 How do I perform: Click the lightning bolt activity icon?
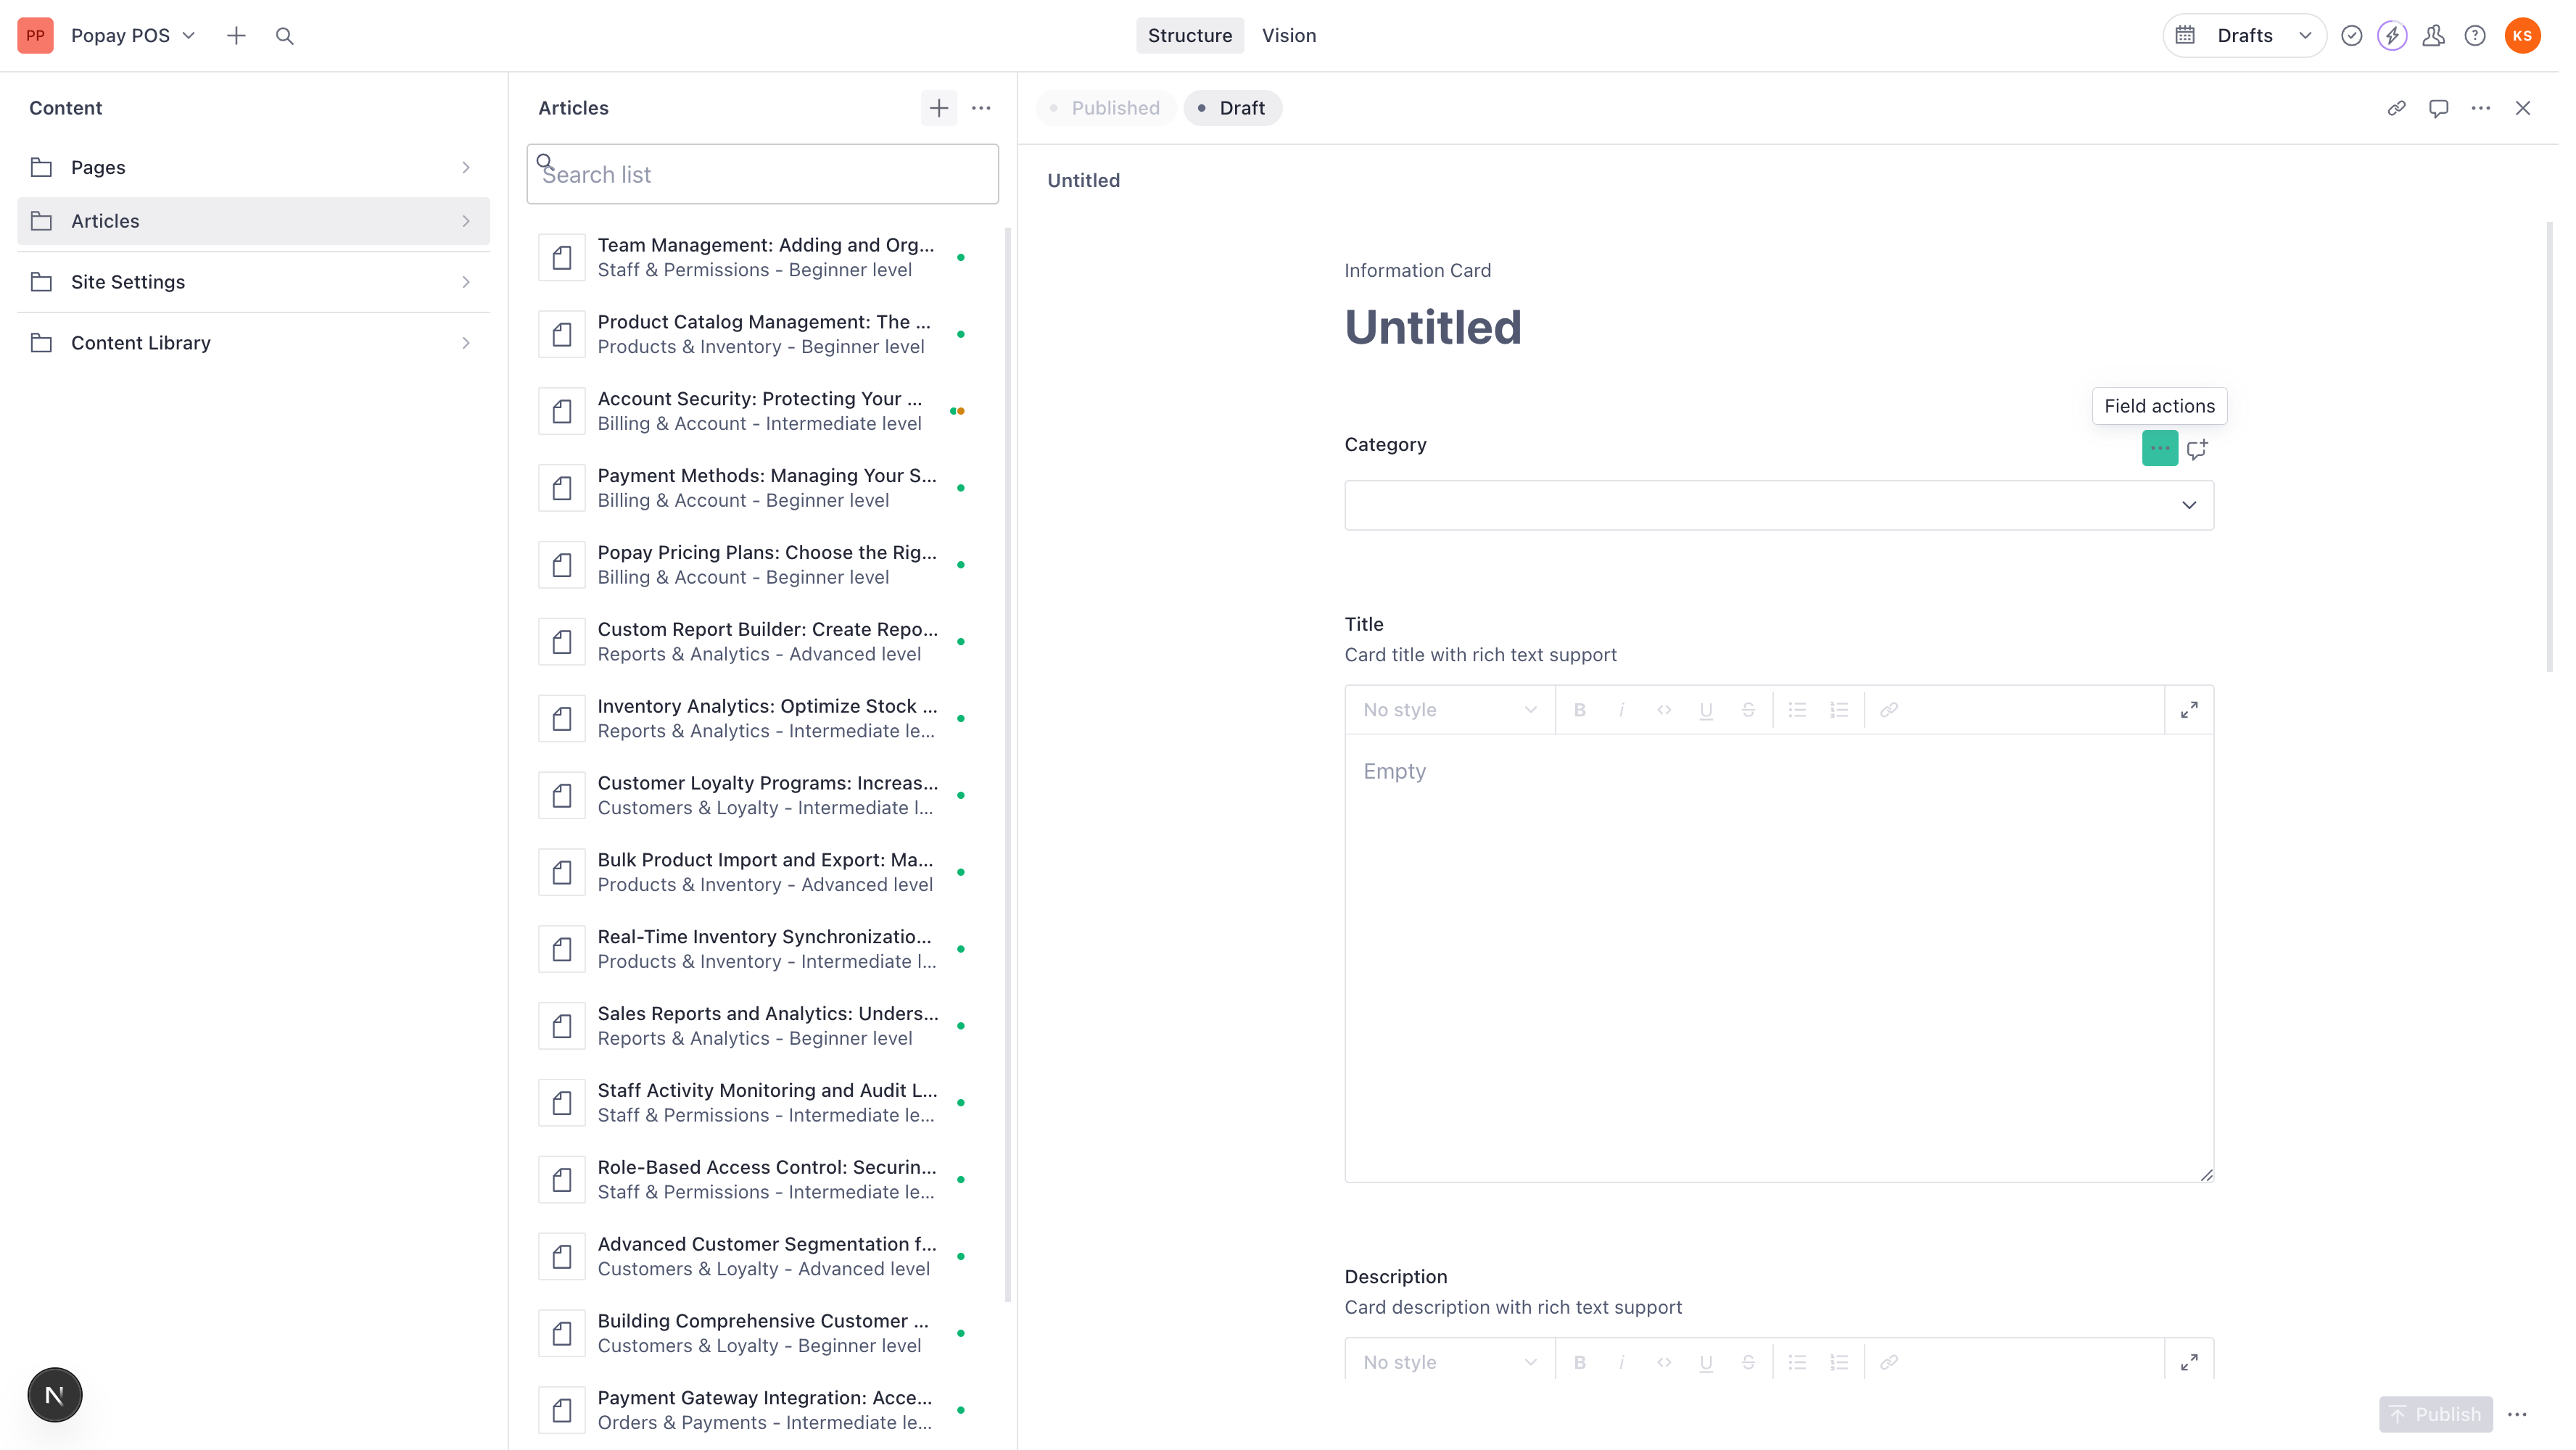[2392, 36]
